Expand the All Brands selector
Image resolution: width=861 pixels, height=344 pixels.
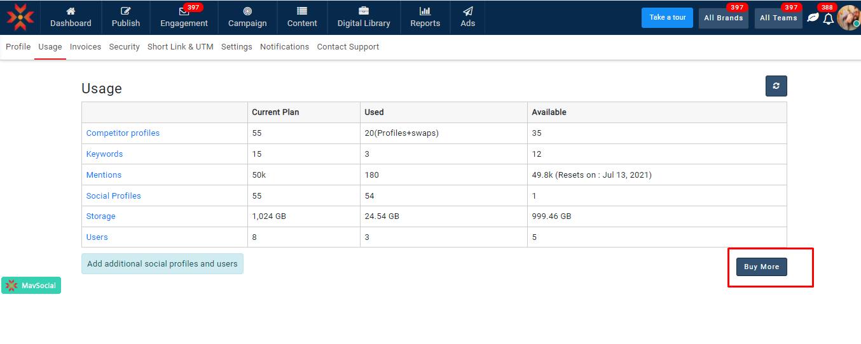723,18
